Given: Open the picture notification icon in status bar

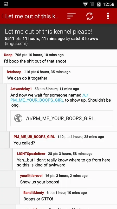Looking at the screenshot, I should [x=6, y=4].
